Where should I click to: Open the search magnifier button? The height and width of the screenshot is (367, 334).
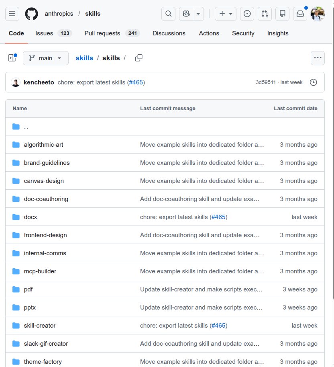click(168, 14)
